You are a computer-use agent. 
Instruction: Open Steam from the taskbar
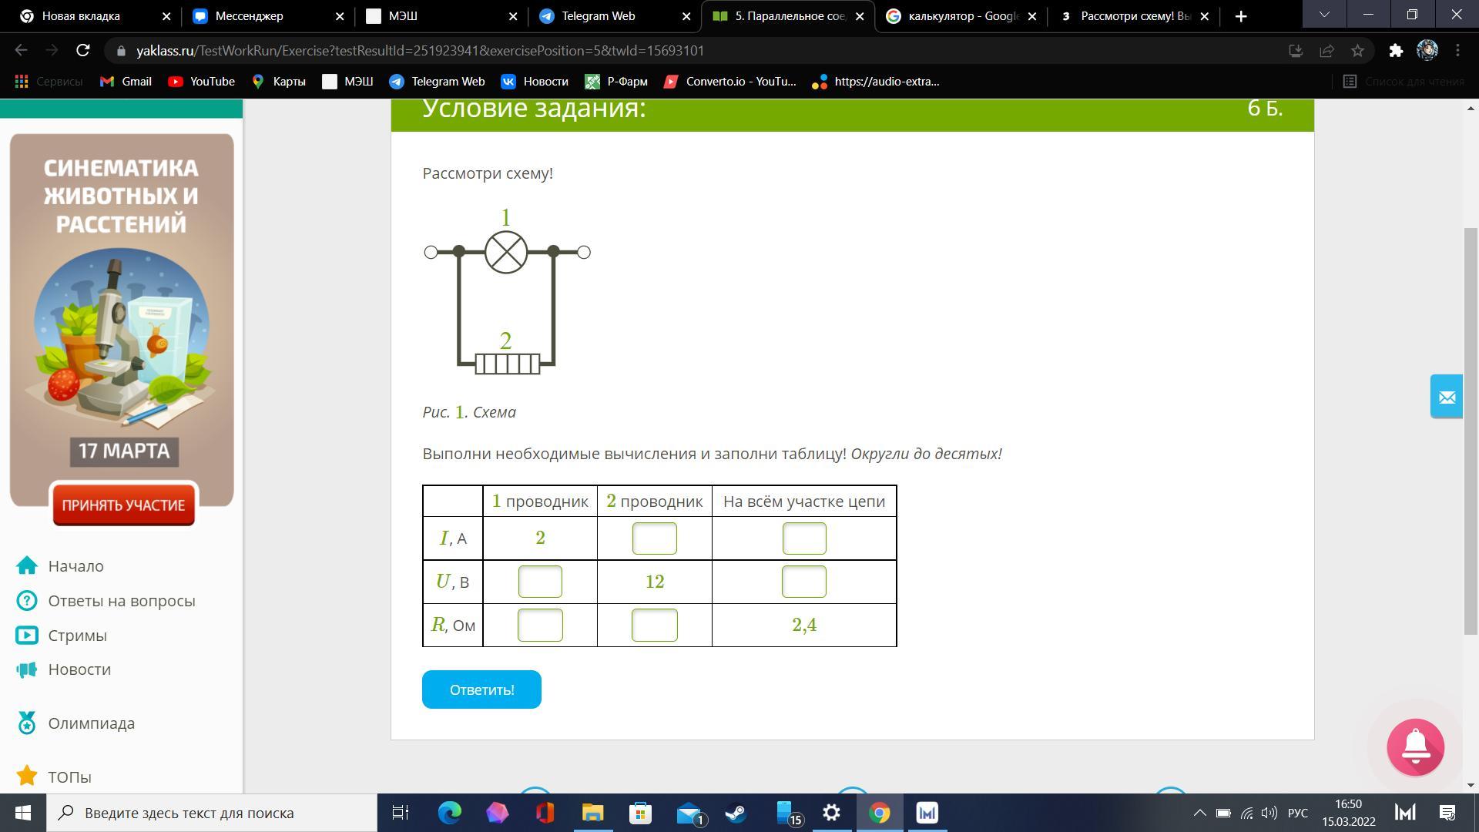coord(736,813)
